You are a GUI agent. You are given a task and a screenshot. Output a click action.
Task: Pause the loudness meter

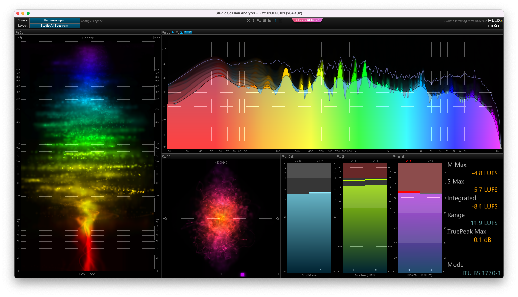point(399,157)
